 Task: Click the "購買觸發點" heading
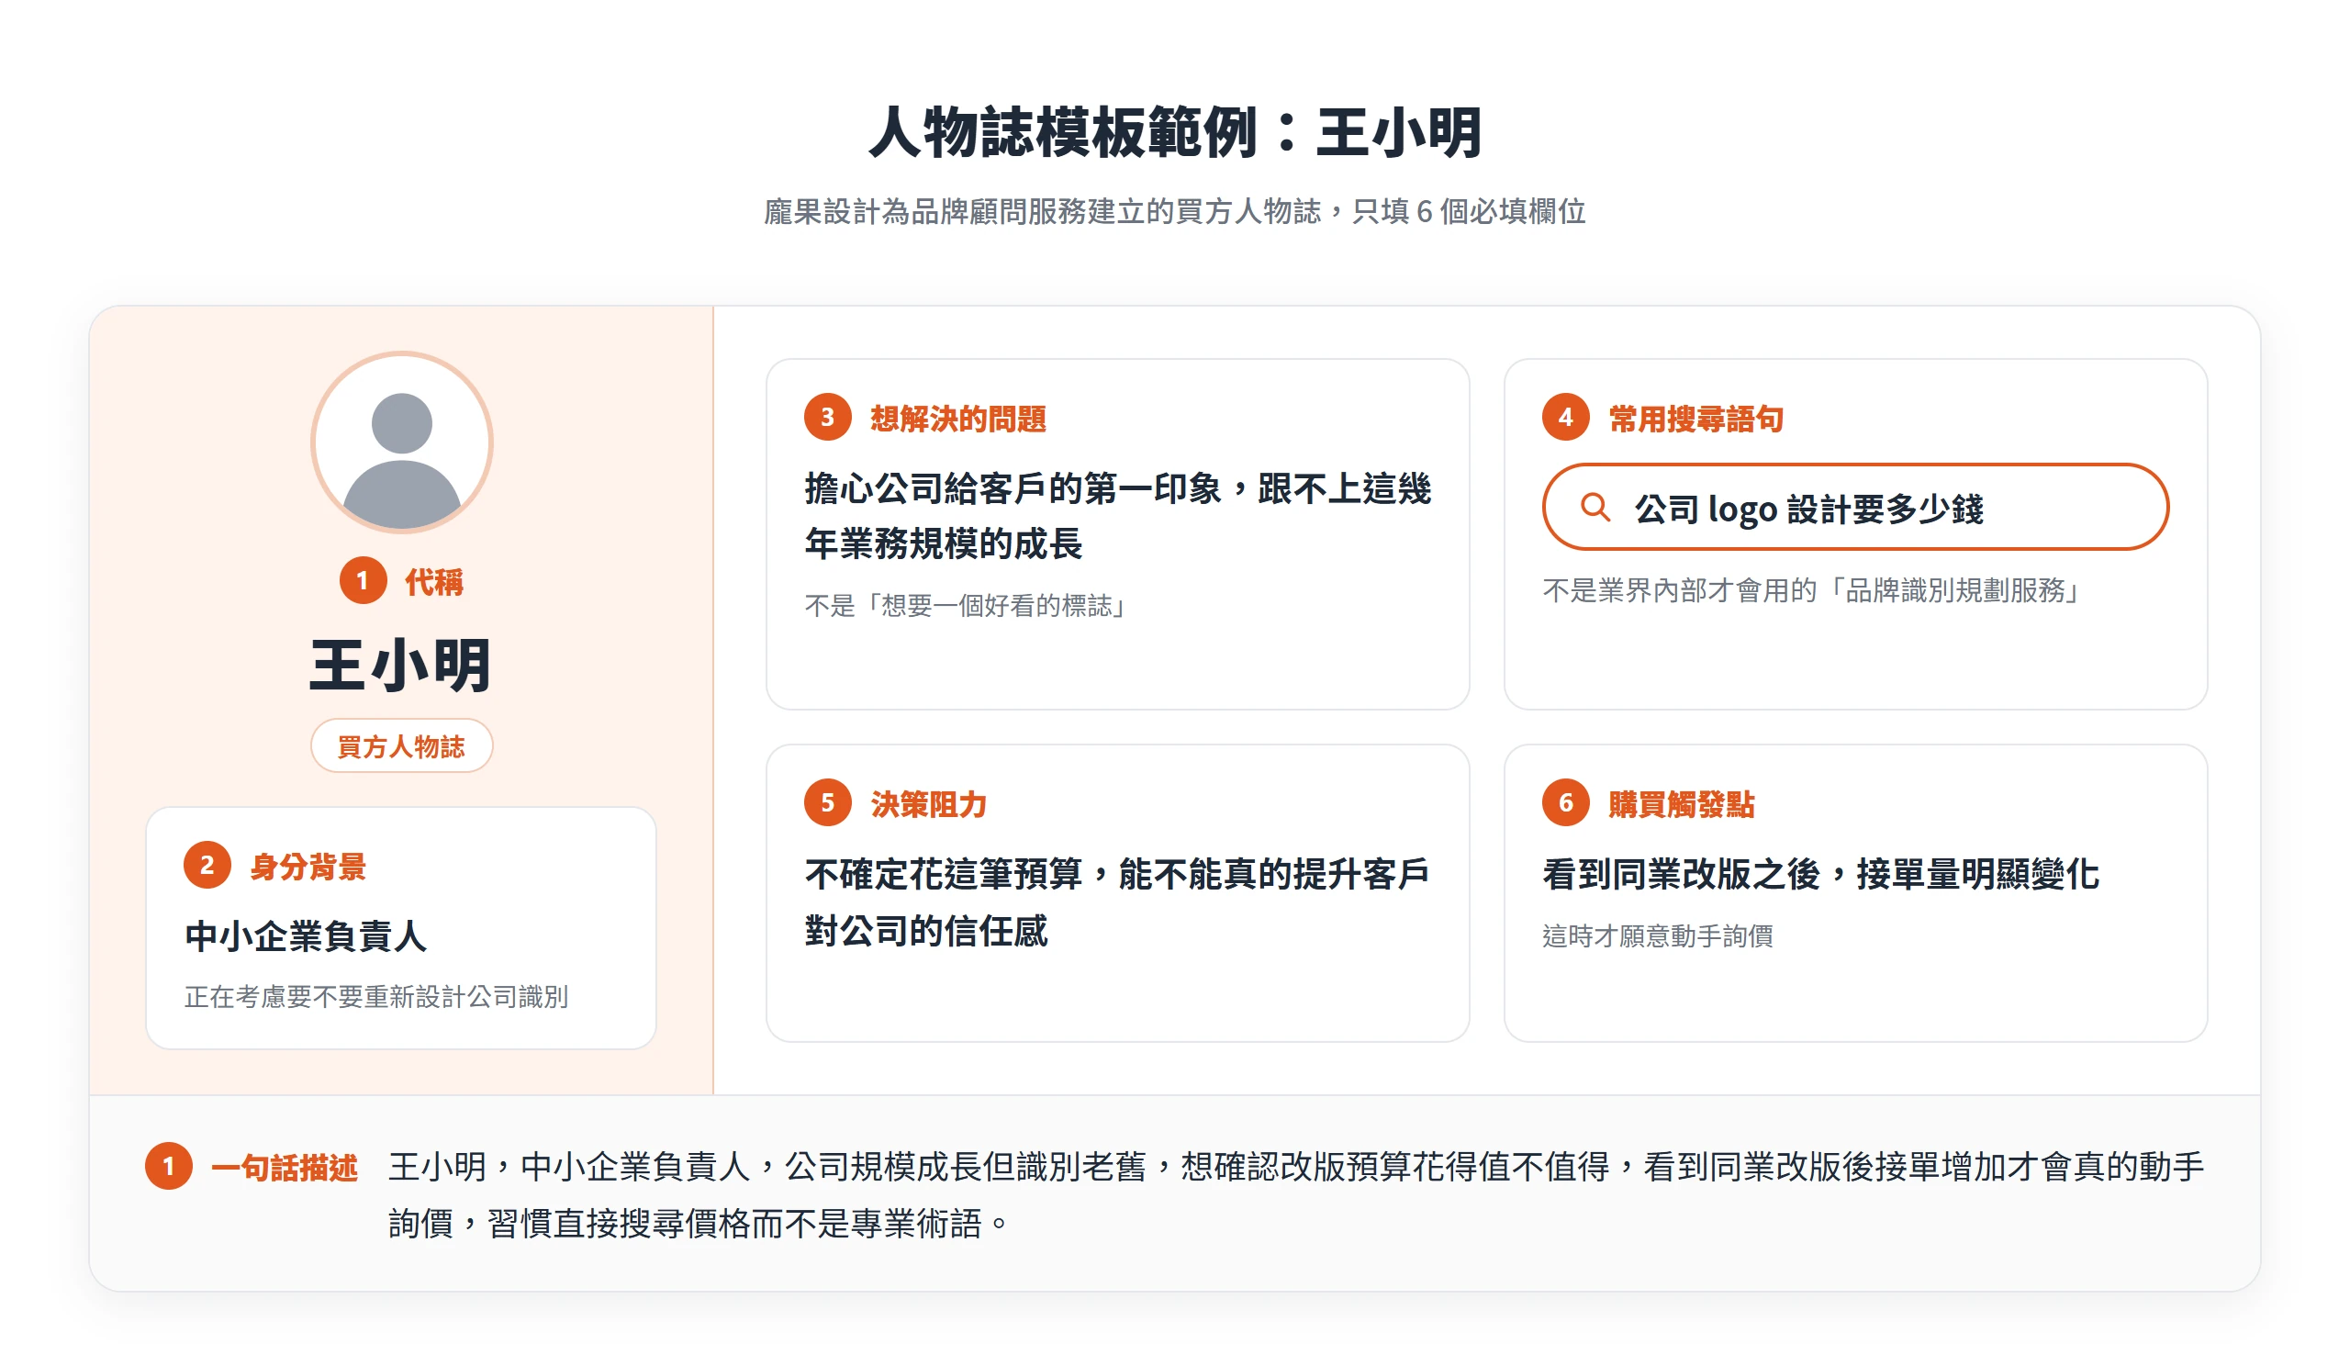coord(1681,804)
